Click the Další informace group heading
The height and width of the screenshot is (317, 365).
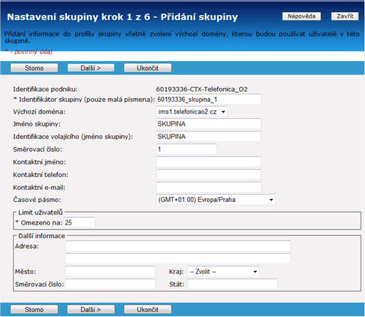pos(42,236)
